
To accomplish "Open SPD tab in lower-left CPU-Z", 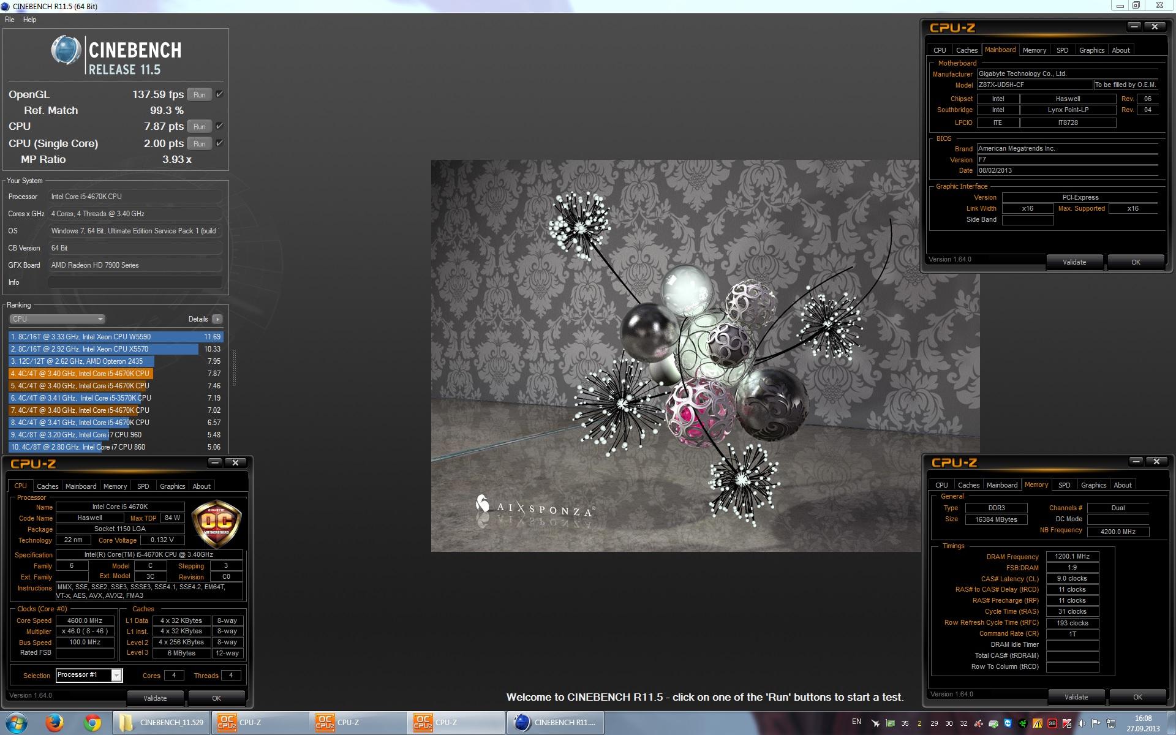I will pos(143,486).
